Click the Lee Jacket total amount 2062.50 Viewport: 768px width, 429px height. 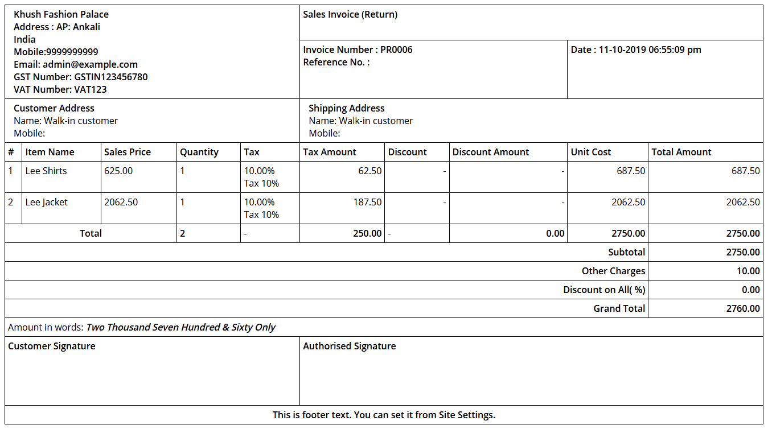pos(742,202)
